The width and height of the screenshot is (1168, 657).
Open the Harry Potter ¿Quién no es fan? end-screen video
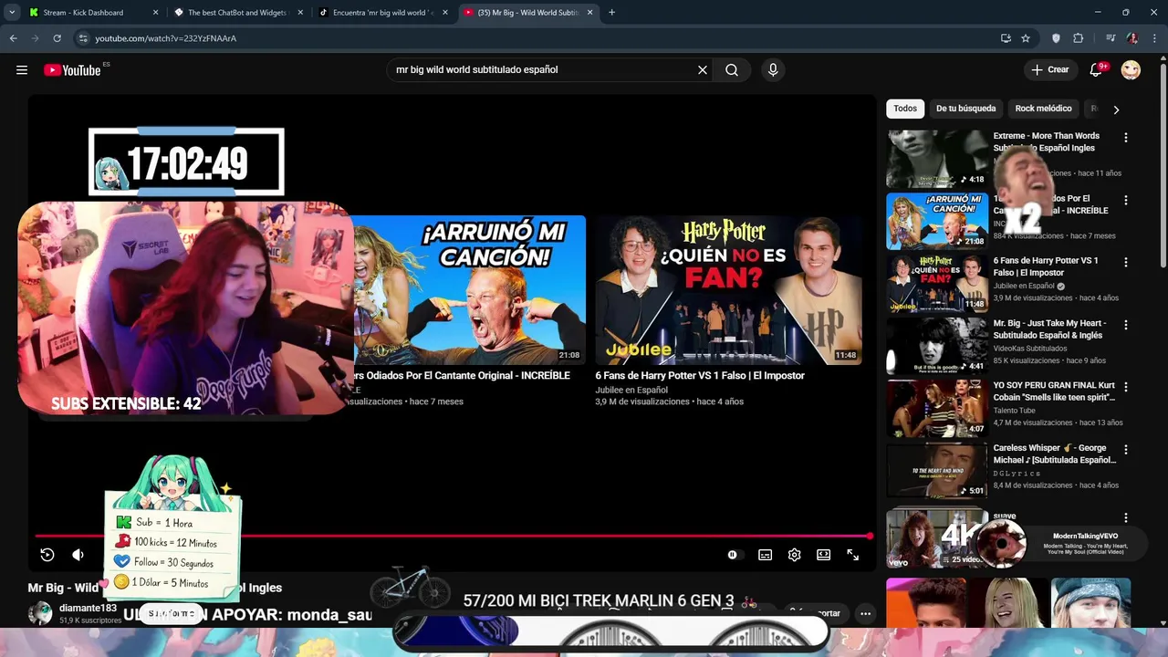[728, 290]
